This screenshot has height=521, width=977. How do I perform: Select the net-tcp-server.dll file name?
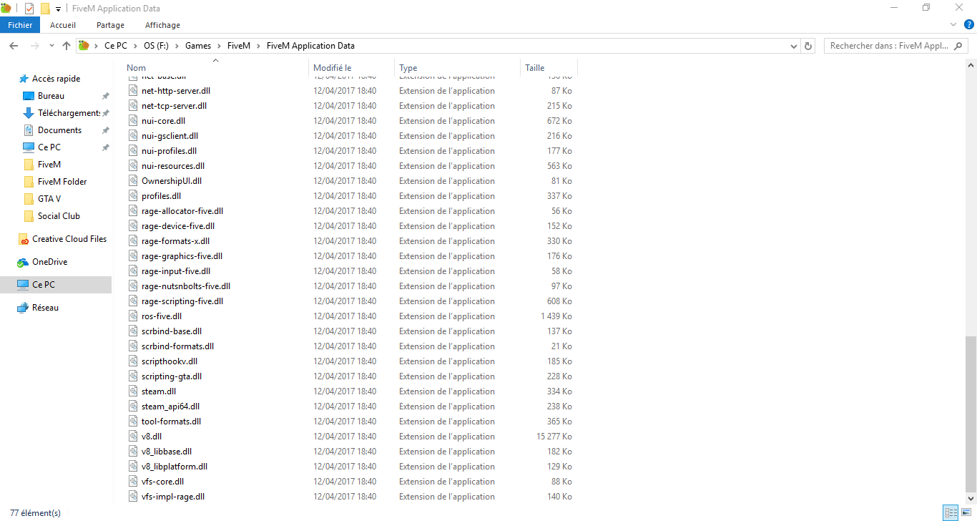[174, 106]
